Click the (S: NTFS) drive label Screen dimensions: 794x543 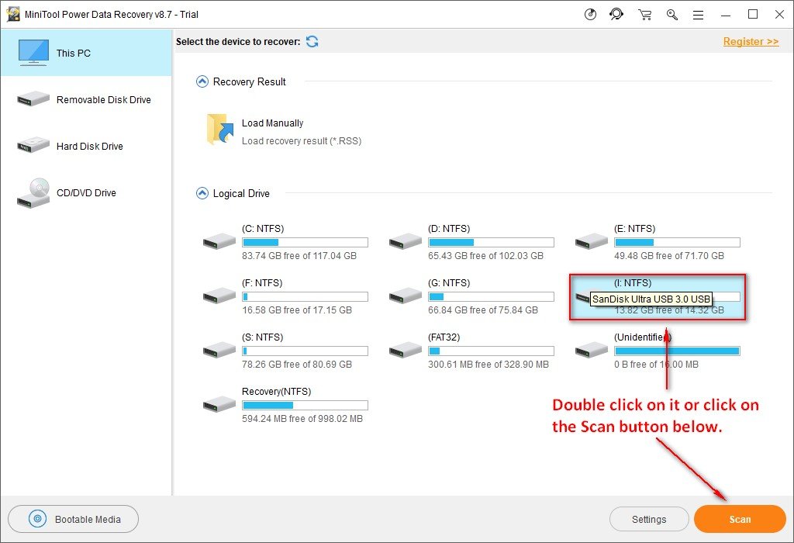(x=262, y=337)
